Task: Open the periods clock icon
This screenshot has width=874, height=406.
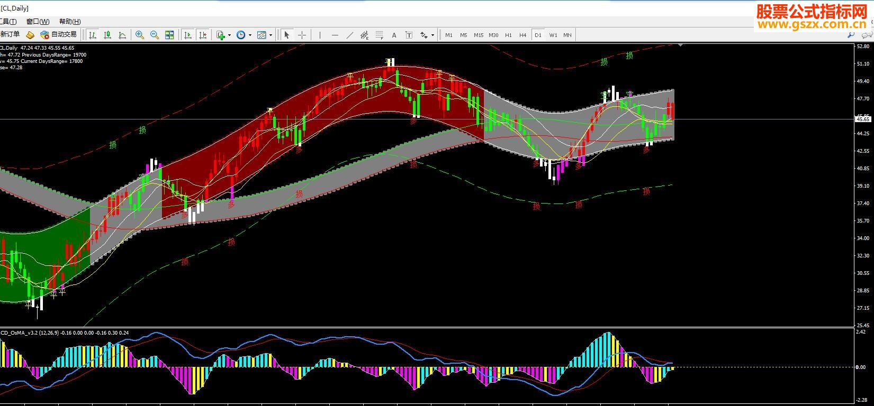Action: [241, 35]
